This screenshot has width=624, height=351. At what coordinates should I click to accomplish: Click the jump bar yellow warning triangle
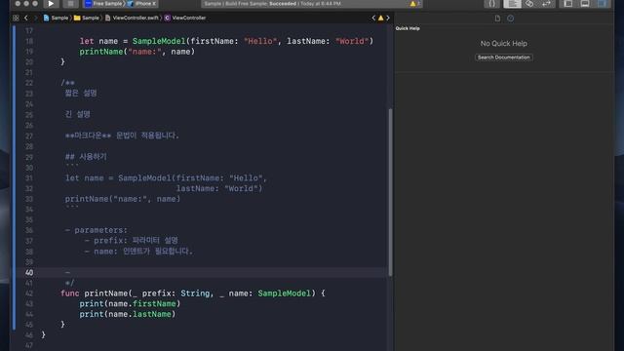click(381, 18)
